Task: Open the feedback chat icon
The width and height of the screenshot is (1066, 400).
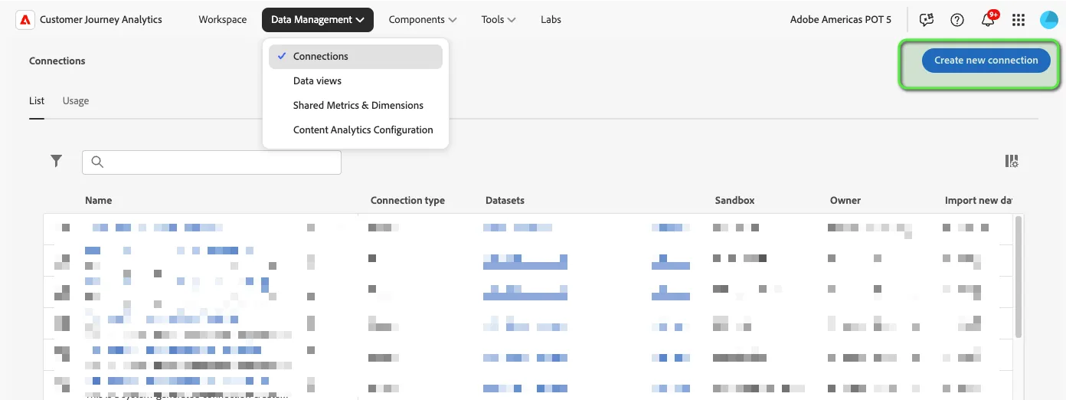Action: (927, 20)
